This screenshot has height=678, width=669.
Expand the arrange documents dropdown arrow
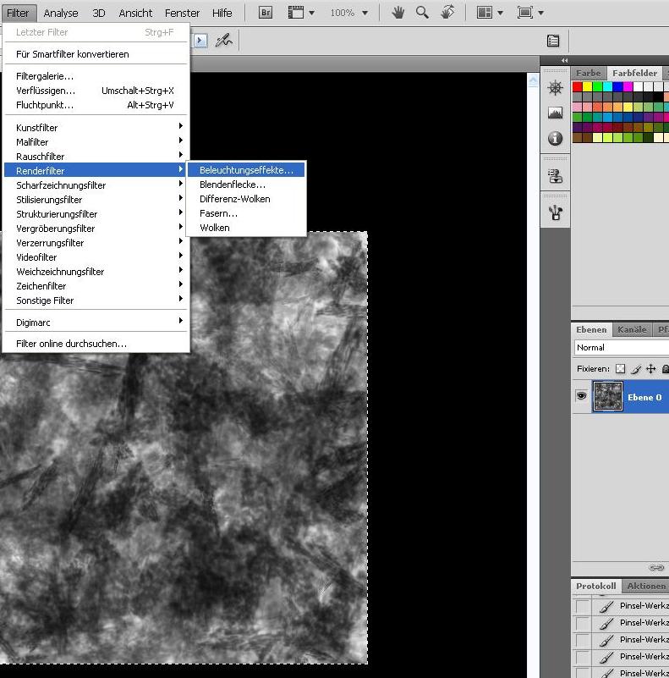coord(501,13)
